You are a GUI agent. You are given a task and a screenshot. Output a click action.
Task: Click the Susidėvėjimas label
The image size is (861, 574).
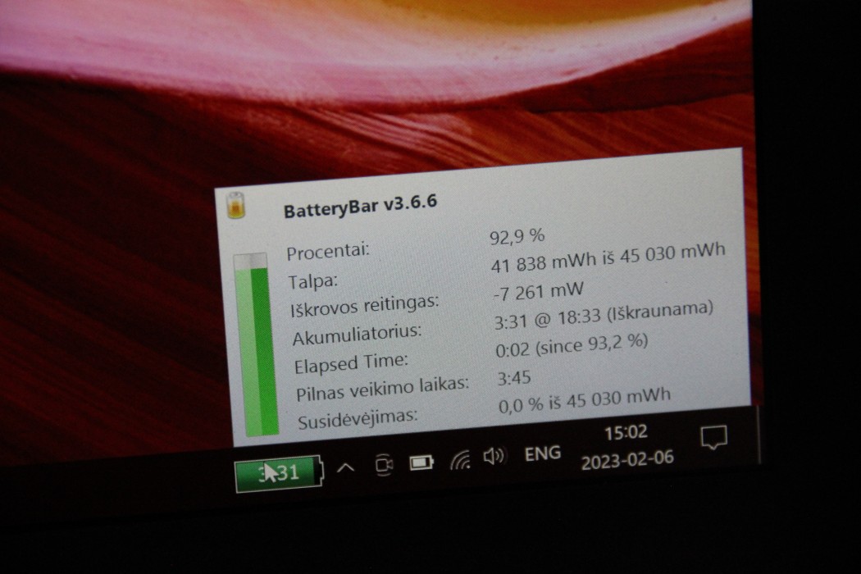point(358,419)
